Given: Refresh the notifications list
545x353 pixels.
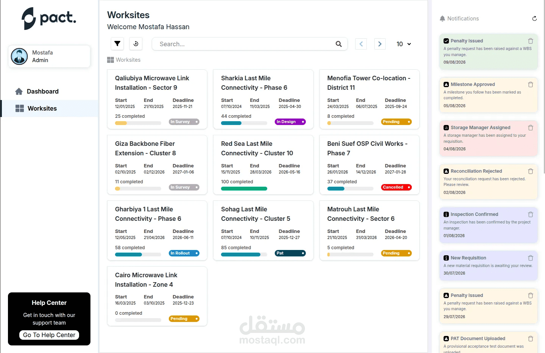Looking at the screenshot, I should [534, 19].
